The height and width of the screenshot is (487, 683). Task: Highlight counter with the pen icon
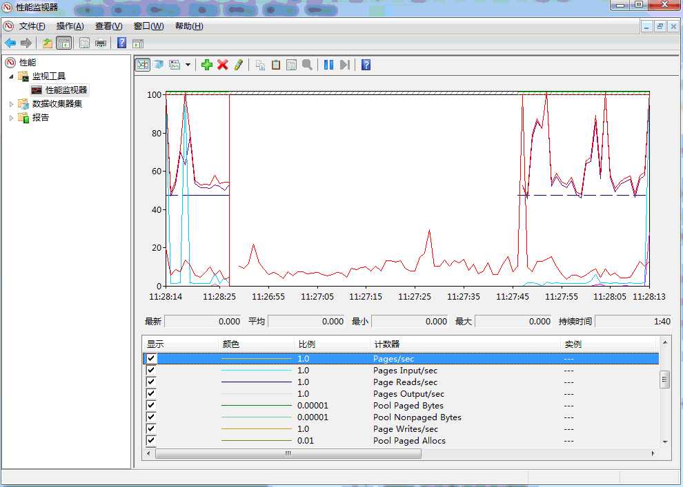point(238,65)
